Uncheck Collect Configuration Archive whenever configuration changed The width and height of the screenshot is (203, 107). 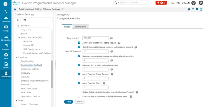[79, 47]
